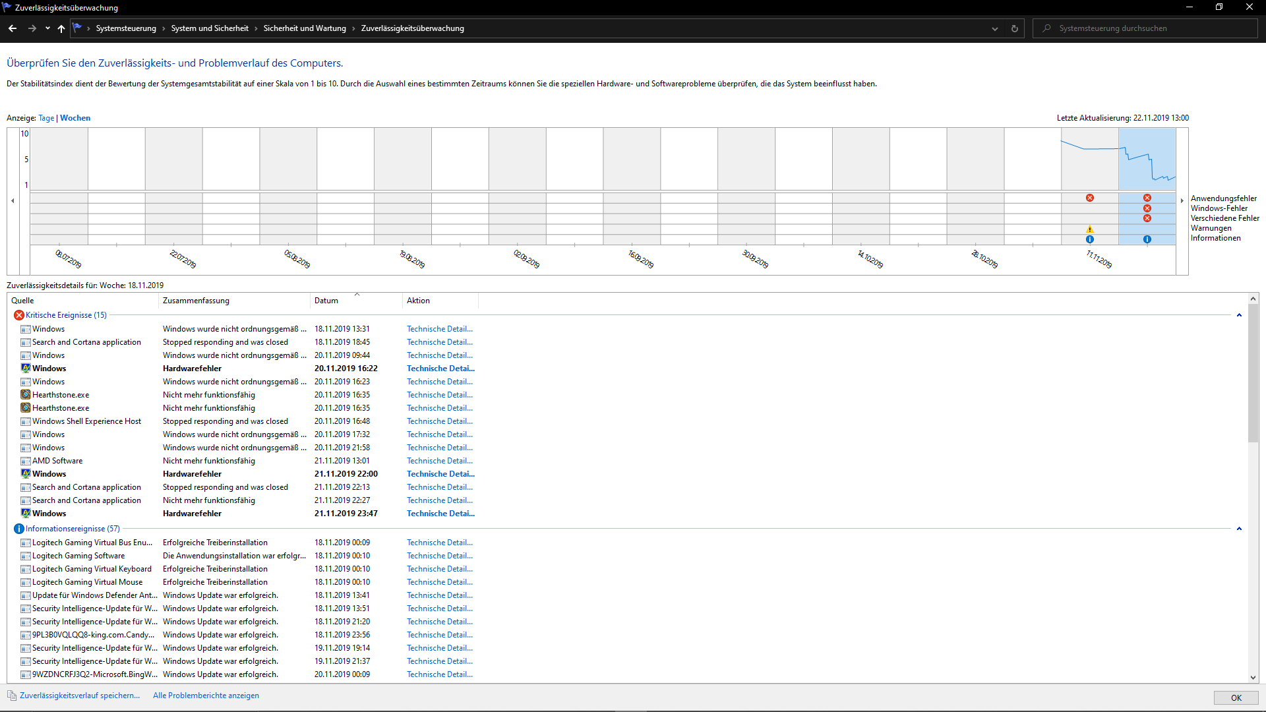1266x712 pixels.
Task: Open Technische Details for the AMD Software entry
Action: pyautogui.click(x=439, y=461)
